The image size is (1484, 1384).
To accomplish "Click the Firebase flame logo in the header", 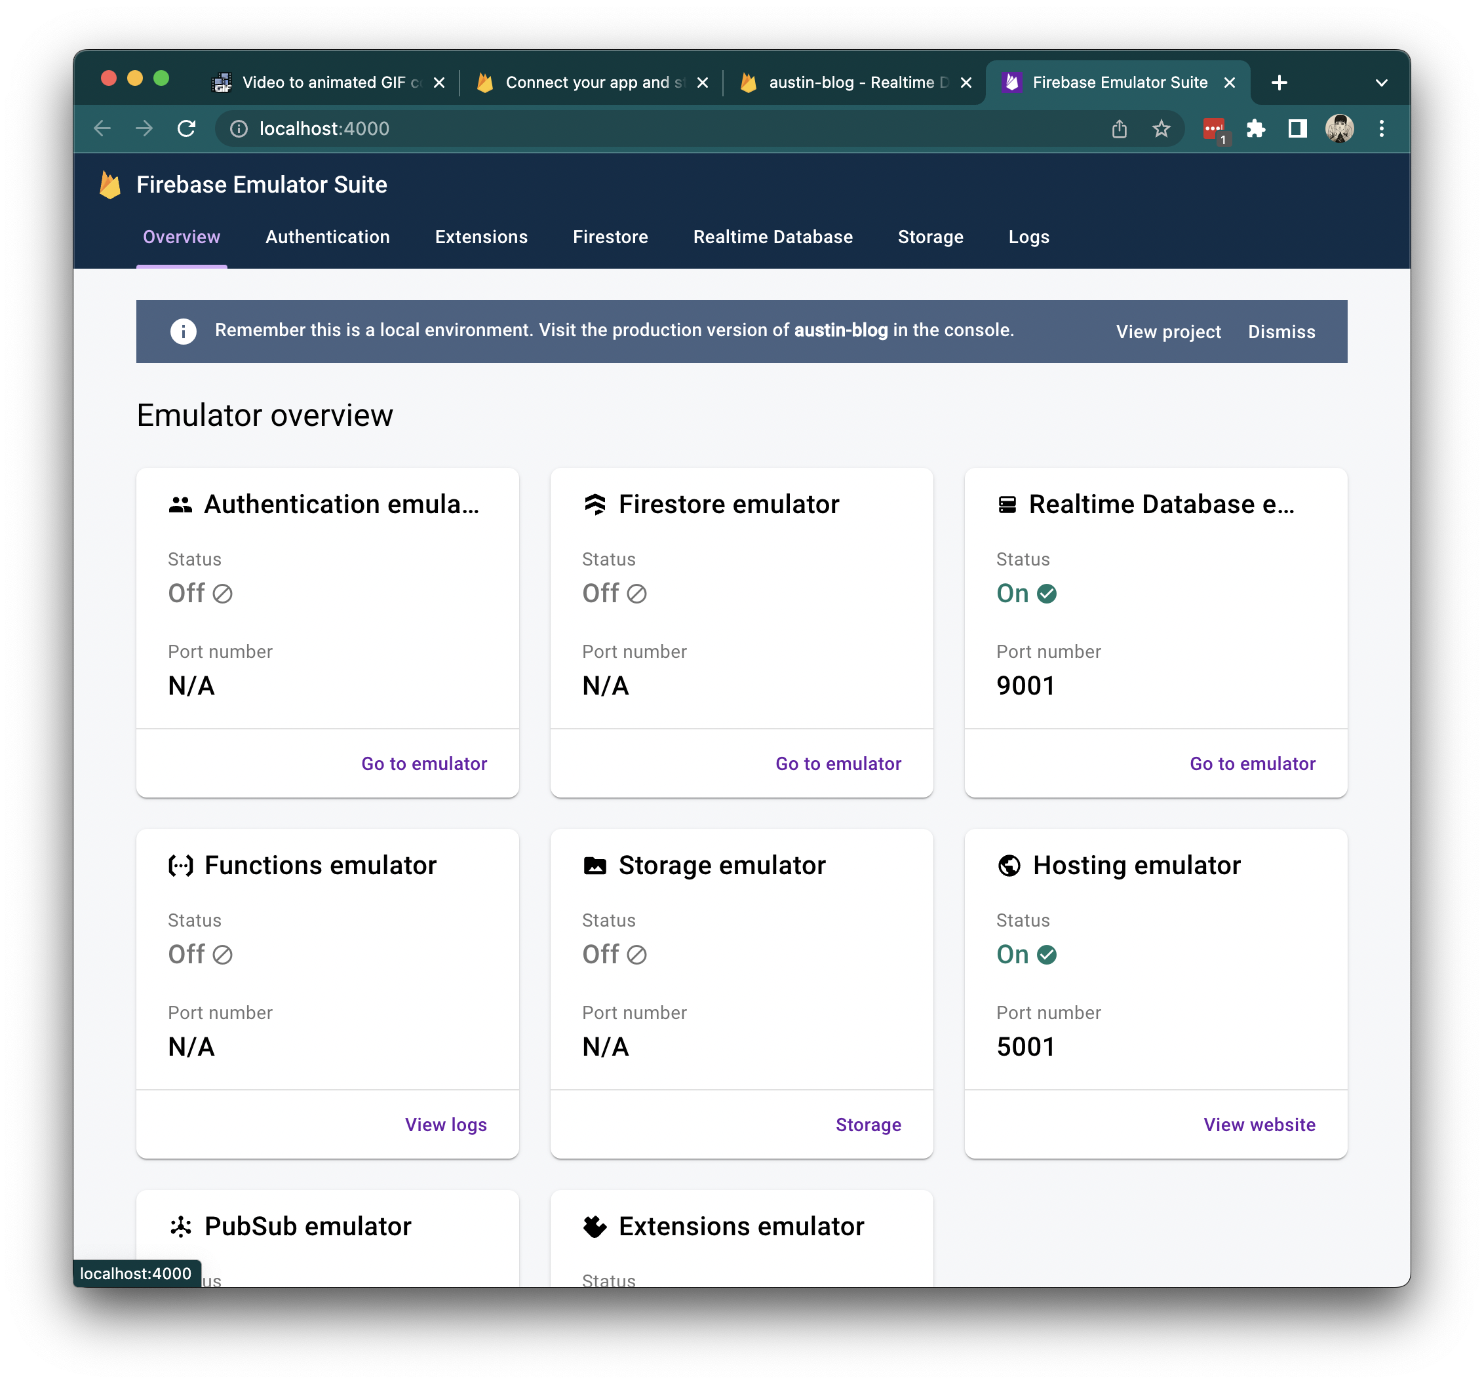I will click(111, 184).
